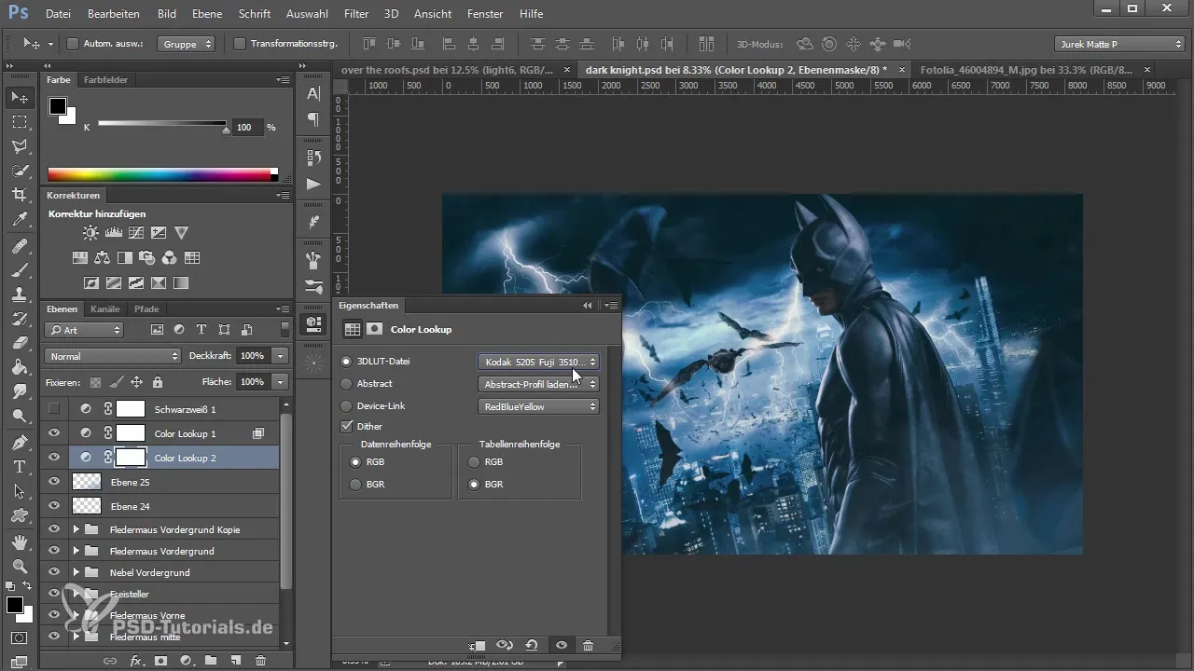Screen dimensions: 1194x671
Task: Select the Zoom tool in the toolbox
Action: coord(20,566)
